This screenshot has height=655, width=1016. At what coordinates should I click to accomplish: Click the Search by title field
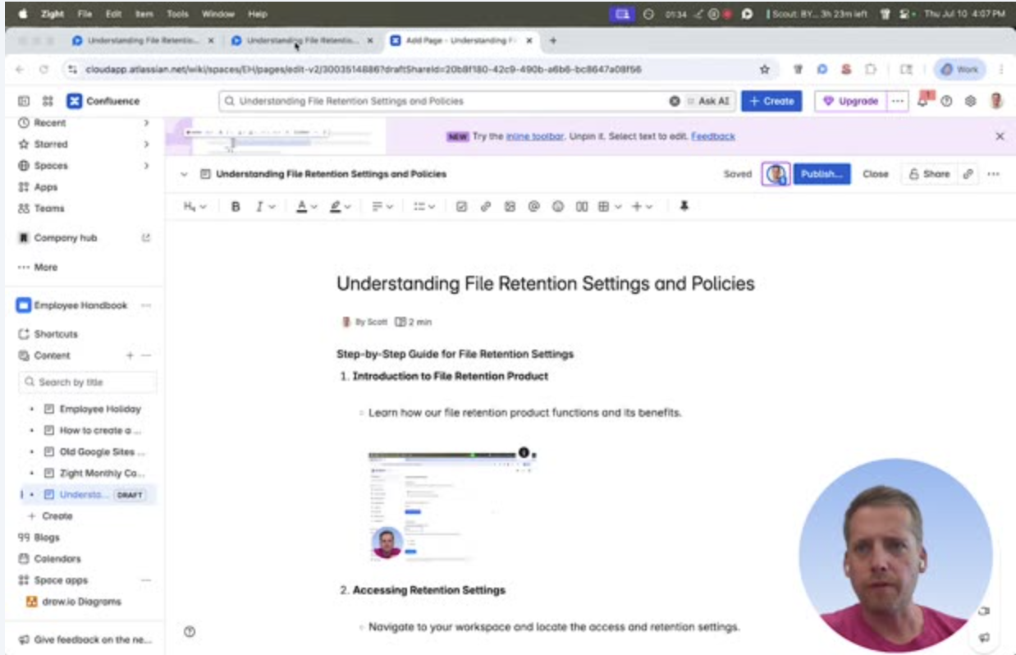point(87,382)
